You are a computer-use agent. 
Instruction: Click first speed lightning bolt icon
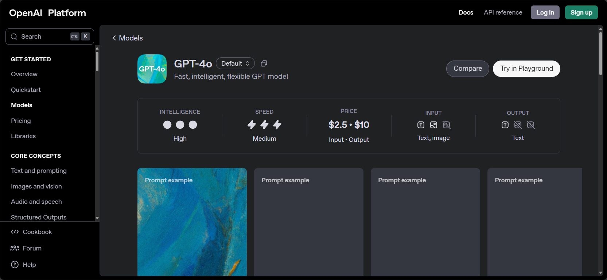coord(252,125)
